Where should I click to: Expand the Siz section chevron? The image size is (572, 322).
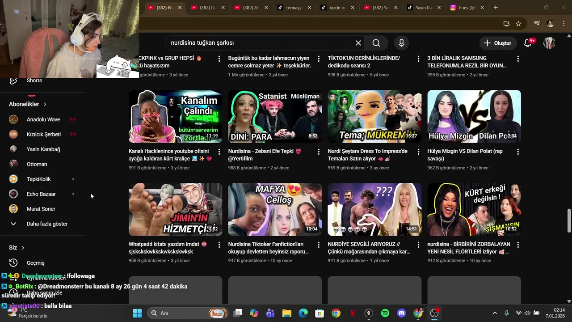pos(23,248)
